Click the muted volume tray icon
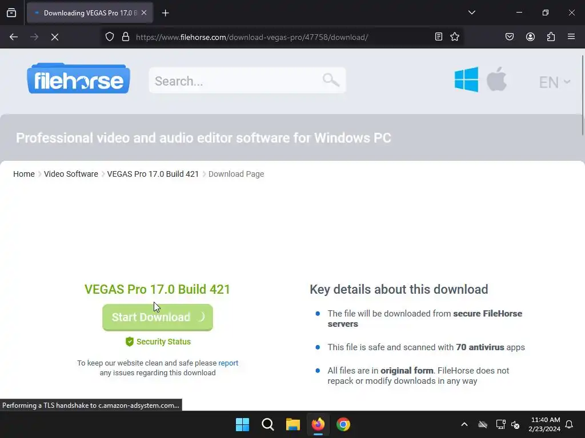The height and width of the screenshot is (438, 585). click(x=516, y=424)
